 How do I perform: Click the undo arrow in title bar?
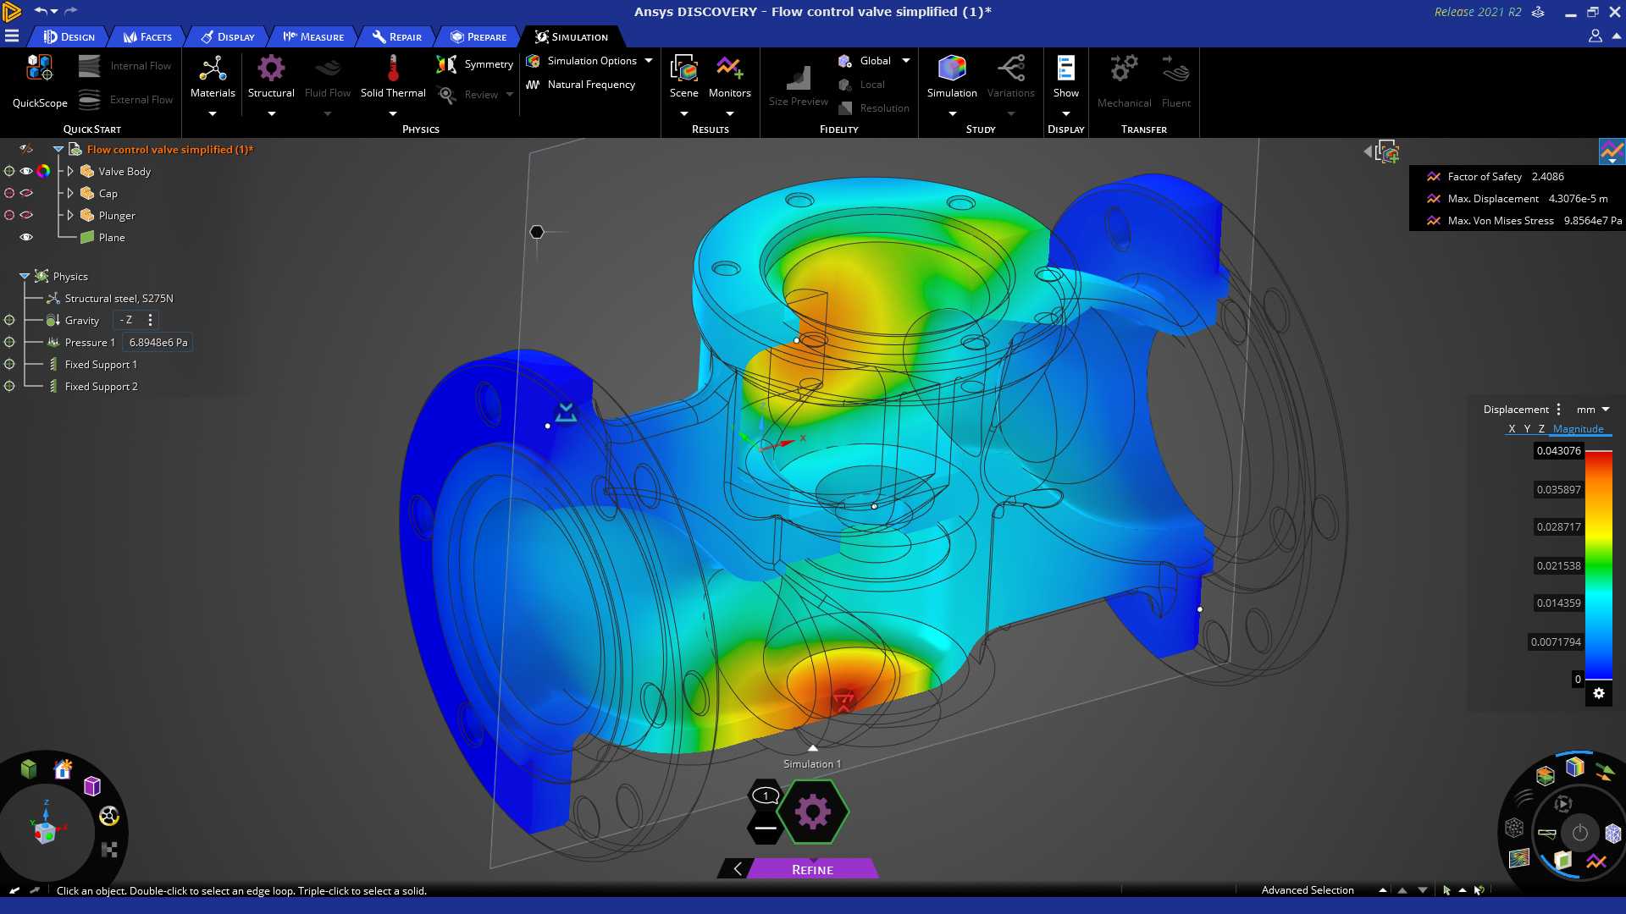click(x=40, y=11)
